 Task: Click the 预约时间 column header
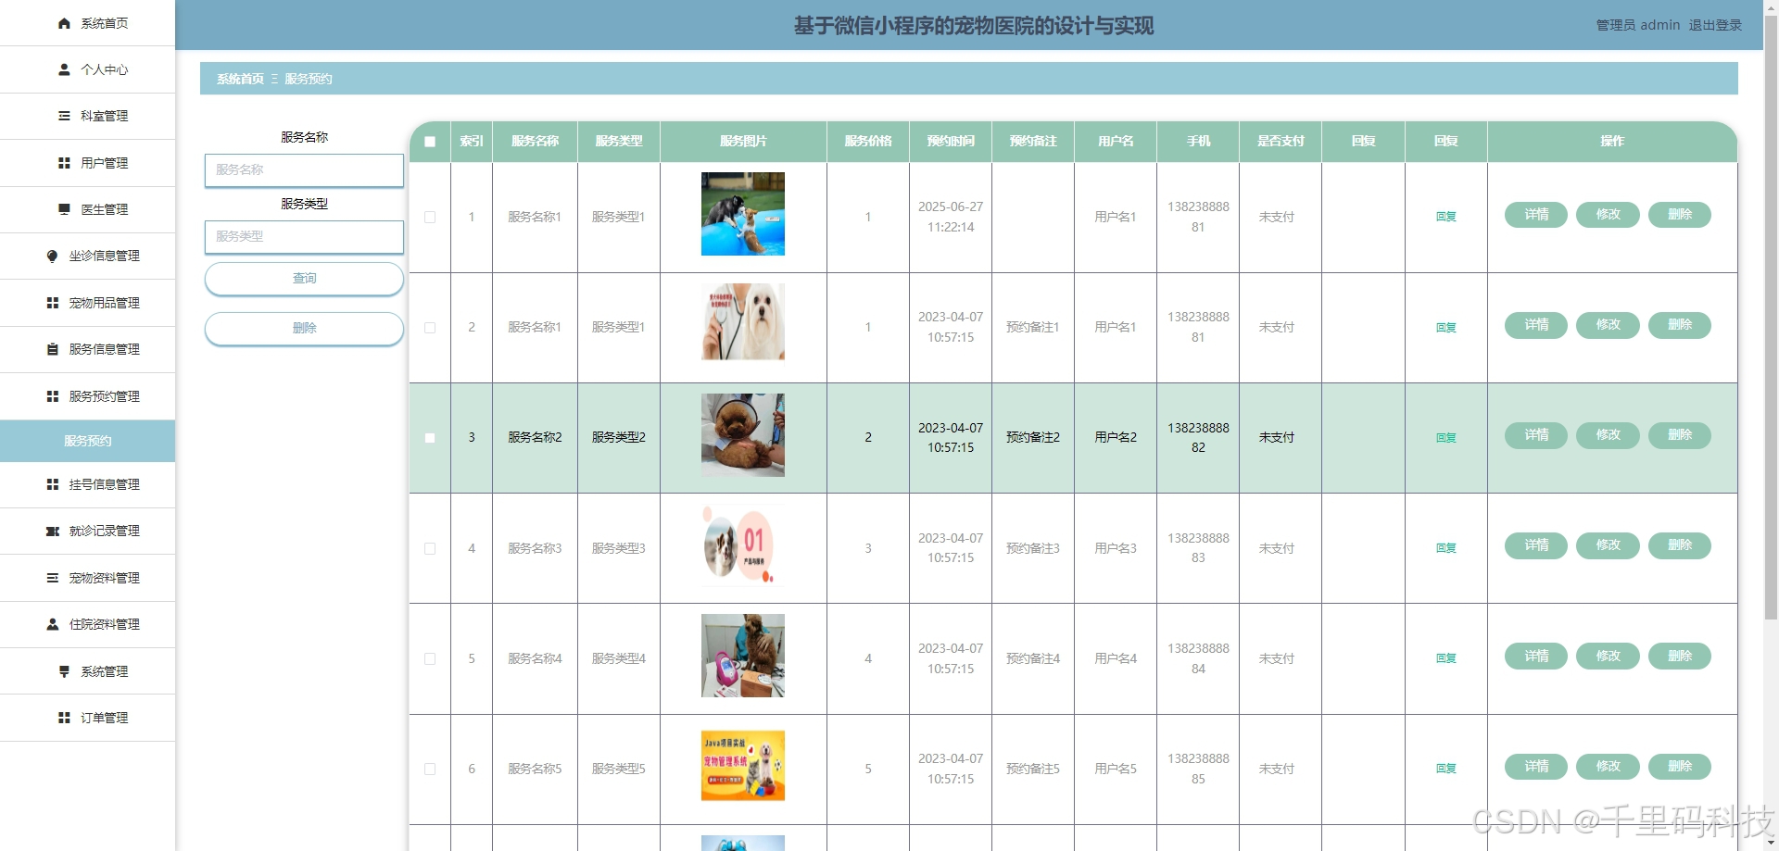point(951,142)
